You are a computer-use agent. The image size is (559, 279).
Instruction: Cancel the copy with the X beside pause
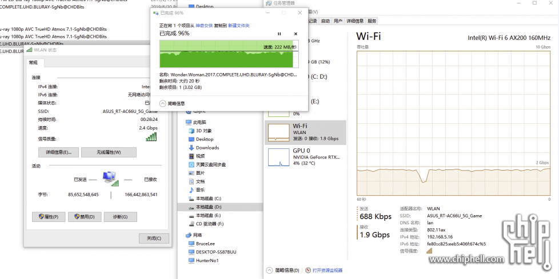pyautogui.click(x=296, y=34)
